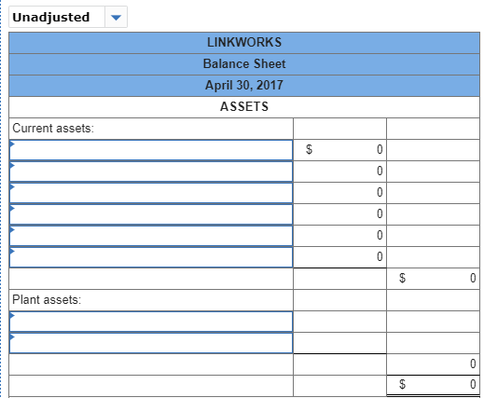Open the Unadjusted dropdown arrow
484x398 pixels.
[x=116, y=17]
